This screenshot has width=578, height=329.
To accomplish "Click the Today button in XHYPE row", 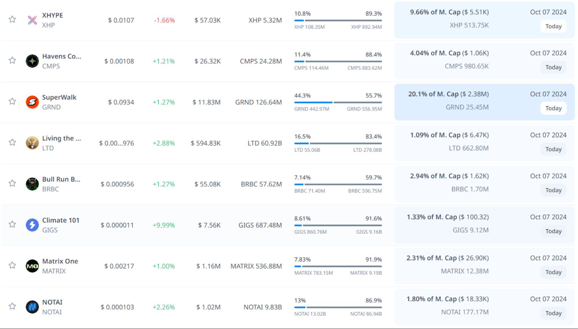I will (553, 26).
